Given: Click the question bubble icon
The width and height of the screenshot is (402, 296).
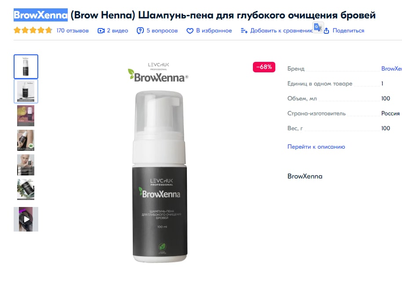Looking at the screenshot, I should pos(140,31).
